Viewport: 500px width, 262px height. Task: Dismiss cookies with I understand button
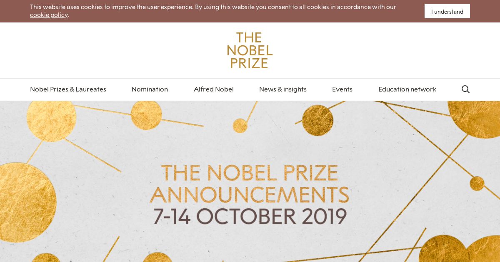[447, 11]
